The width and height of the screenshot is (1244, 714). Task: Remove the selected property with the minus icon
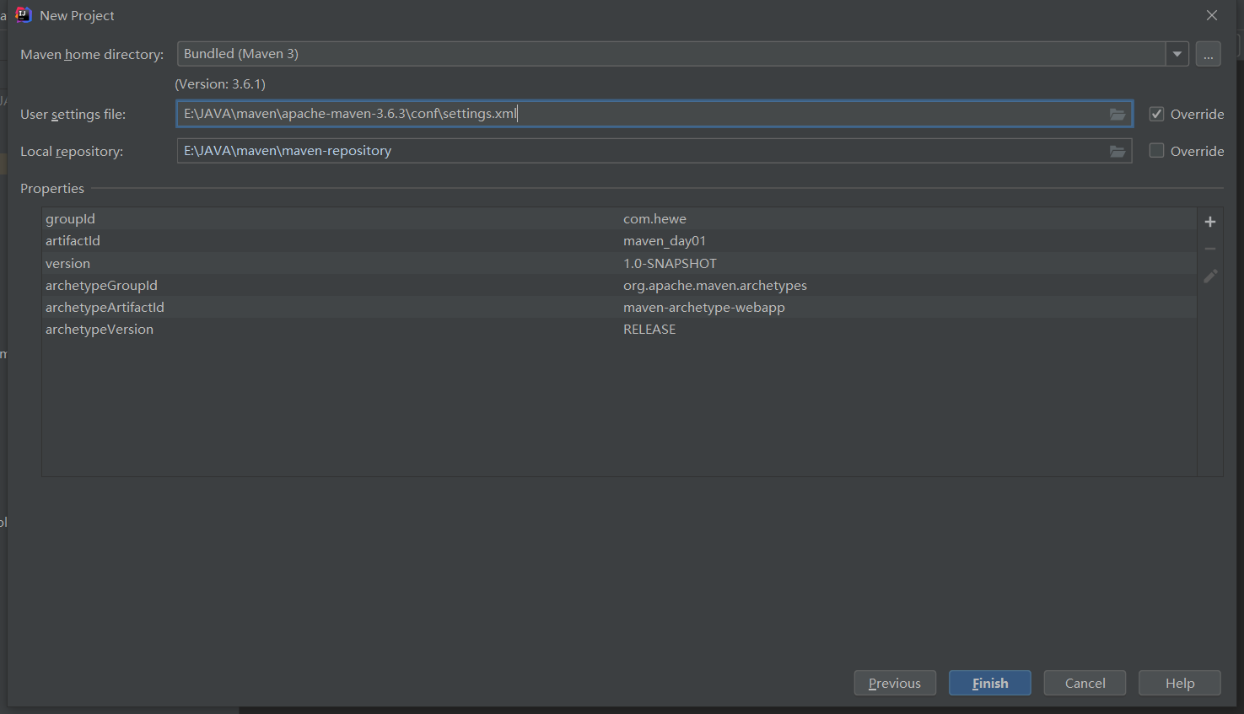(x=1210, y=249)
